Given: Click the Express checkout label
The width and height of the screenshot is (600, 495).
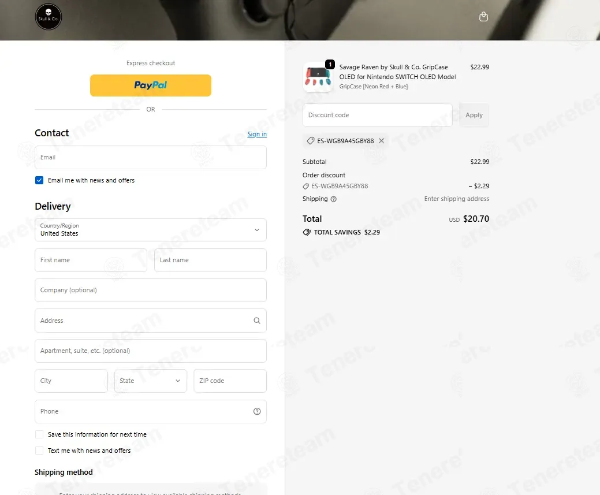Looking at the screenshot, I should [151, 63].
